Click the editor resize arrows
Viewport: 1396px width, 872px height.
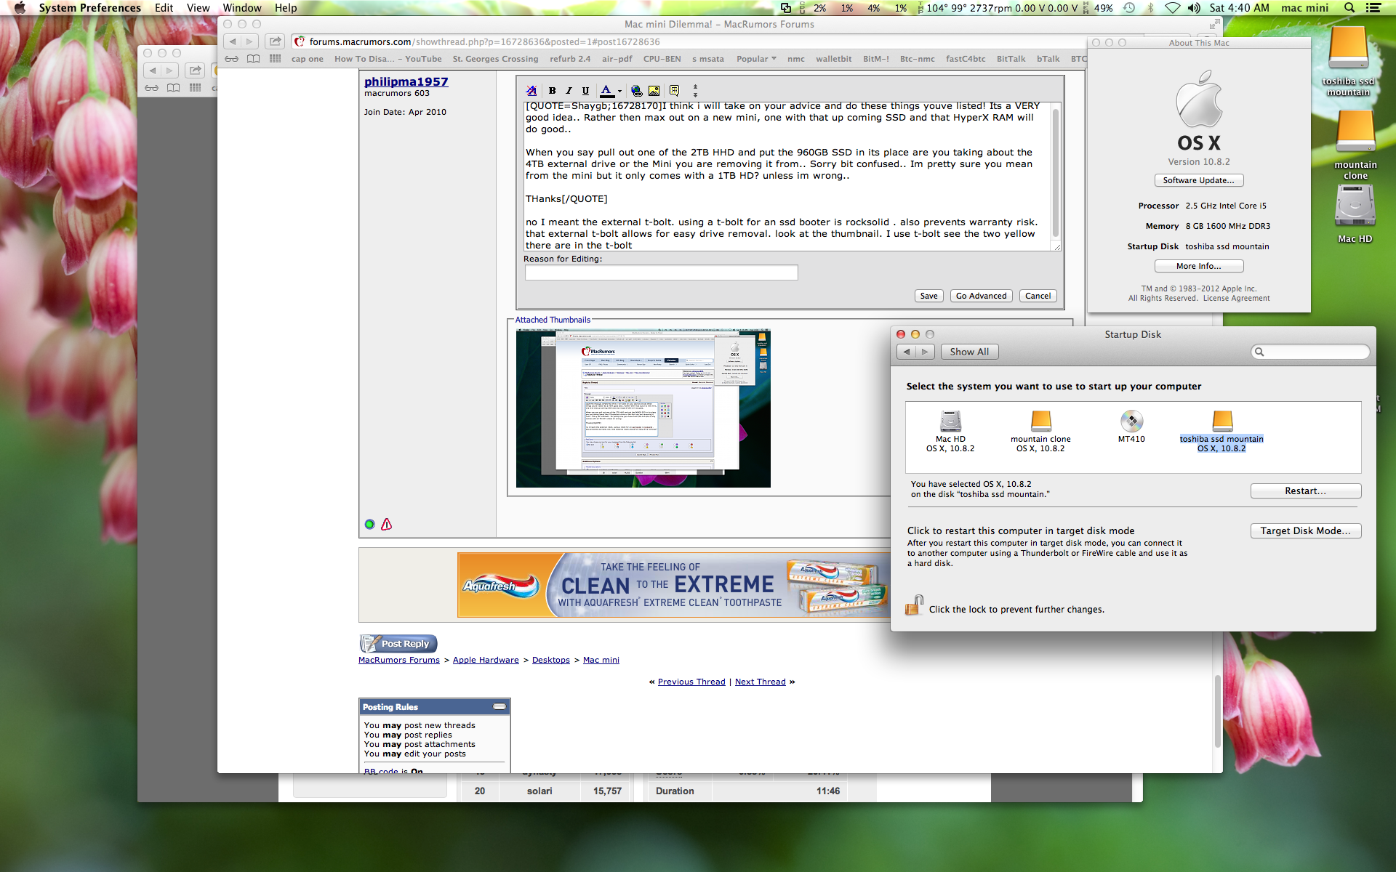(x=695, y=91)
